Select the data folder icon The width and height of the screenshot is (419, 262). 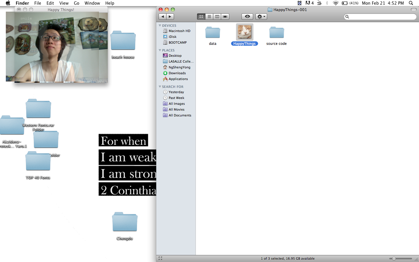[x=213, y=33]
